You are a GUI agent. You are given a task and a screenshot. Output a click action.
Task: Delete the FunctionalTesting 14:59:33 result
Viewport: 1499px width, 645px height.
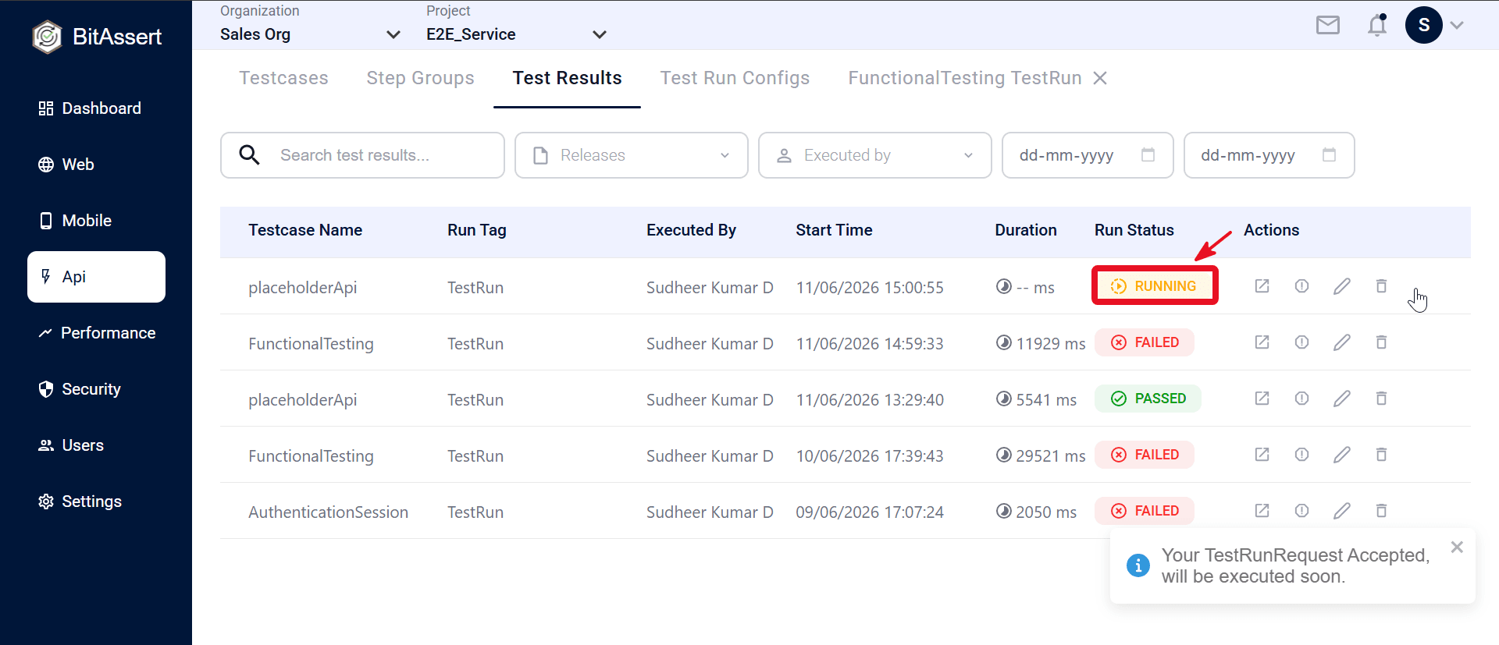[x=1381, y=342]
